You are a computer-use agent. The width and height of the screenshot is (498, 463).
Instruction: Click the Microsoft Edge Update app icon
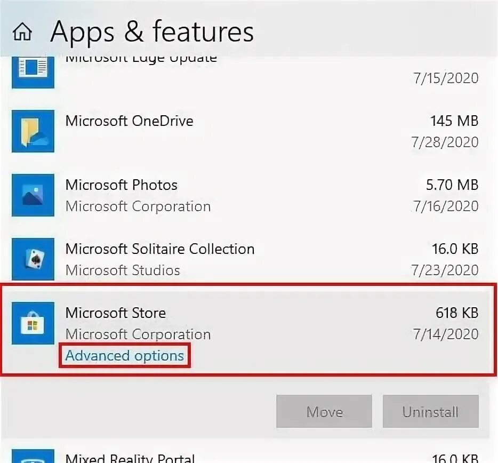(x=33, y=70)
